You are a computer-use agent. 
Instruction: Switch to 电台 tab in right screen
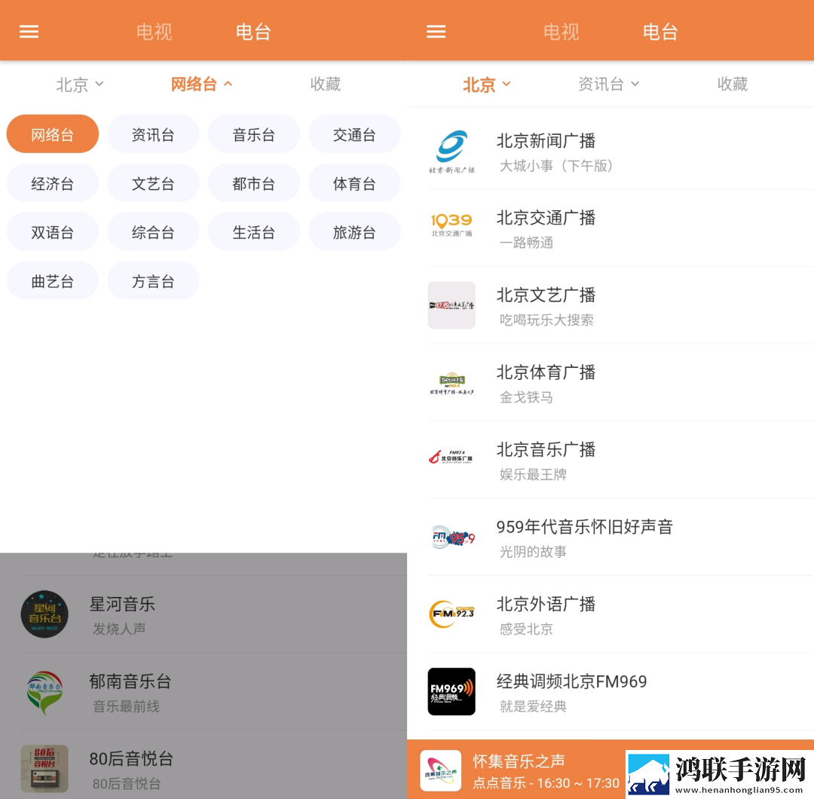click(x=660, y=32)
